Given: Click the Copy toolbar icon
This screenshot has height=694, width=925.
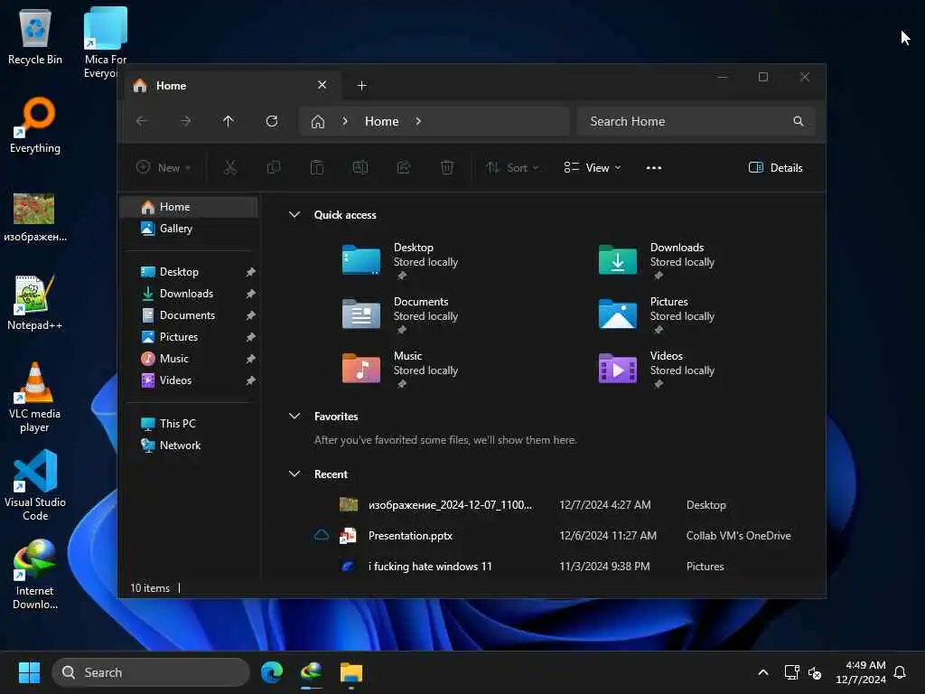Looking at the screenshot, I should [x=274, y=167].
